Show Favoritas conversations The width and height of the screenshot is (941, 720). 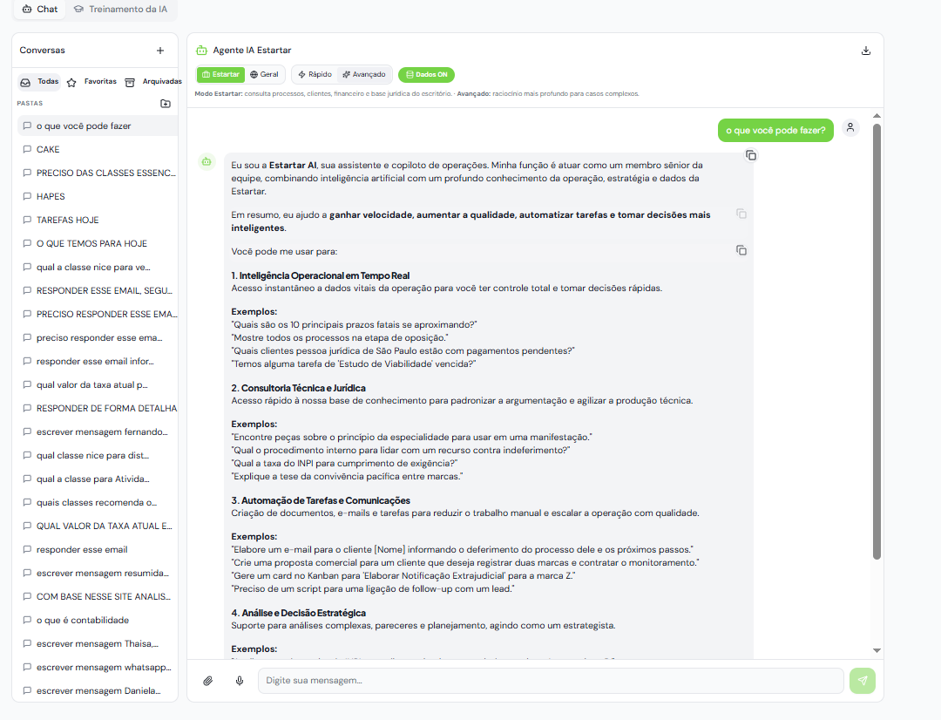point(92,82)
